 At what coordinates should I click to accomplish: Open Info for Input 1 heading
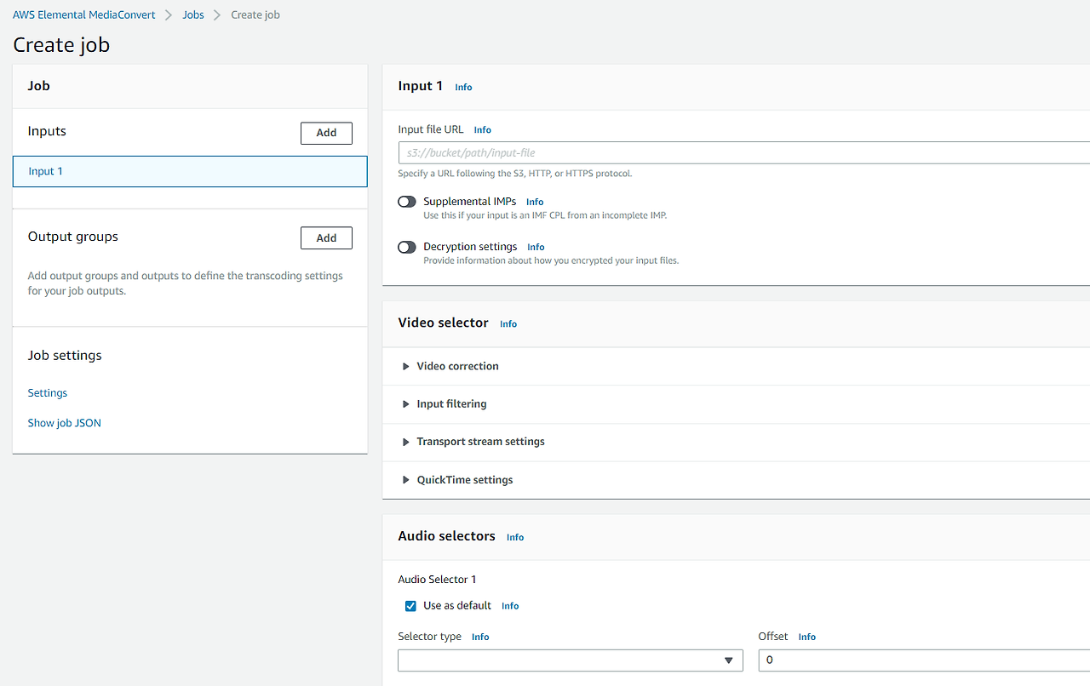click(463, 87)
